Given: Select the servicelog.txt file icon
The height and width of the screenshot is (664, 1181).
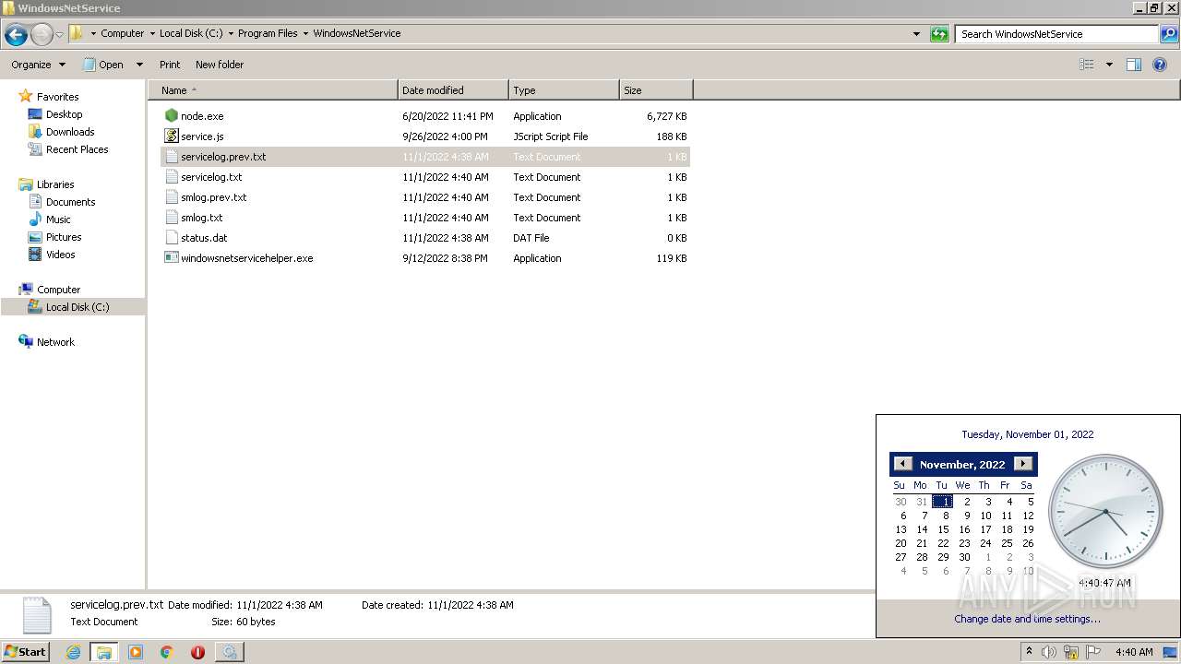Looking at the screenshot, I should point(171,177).
